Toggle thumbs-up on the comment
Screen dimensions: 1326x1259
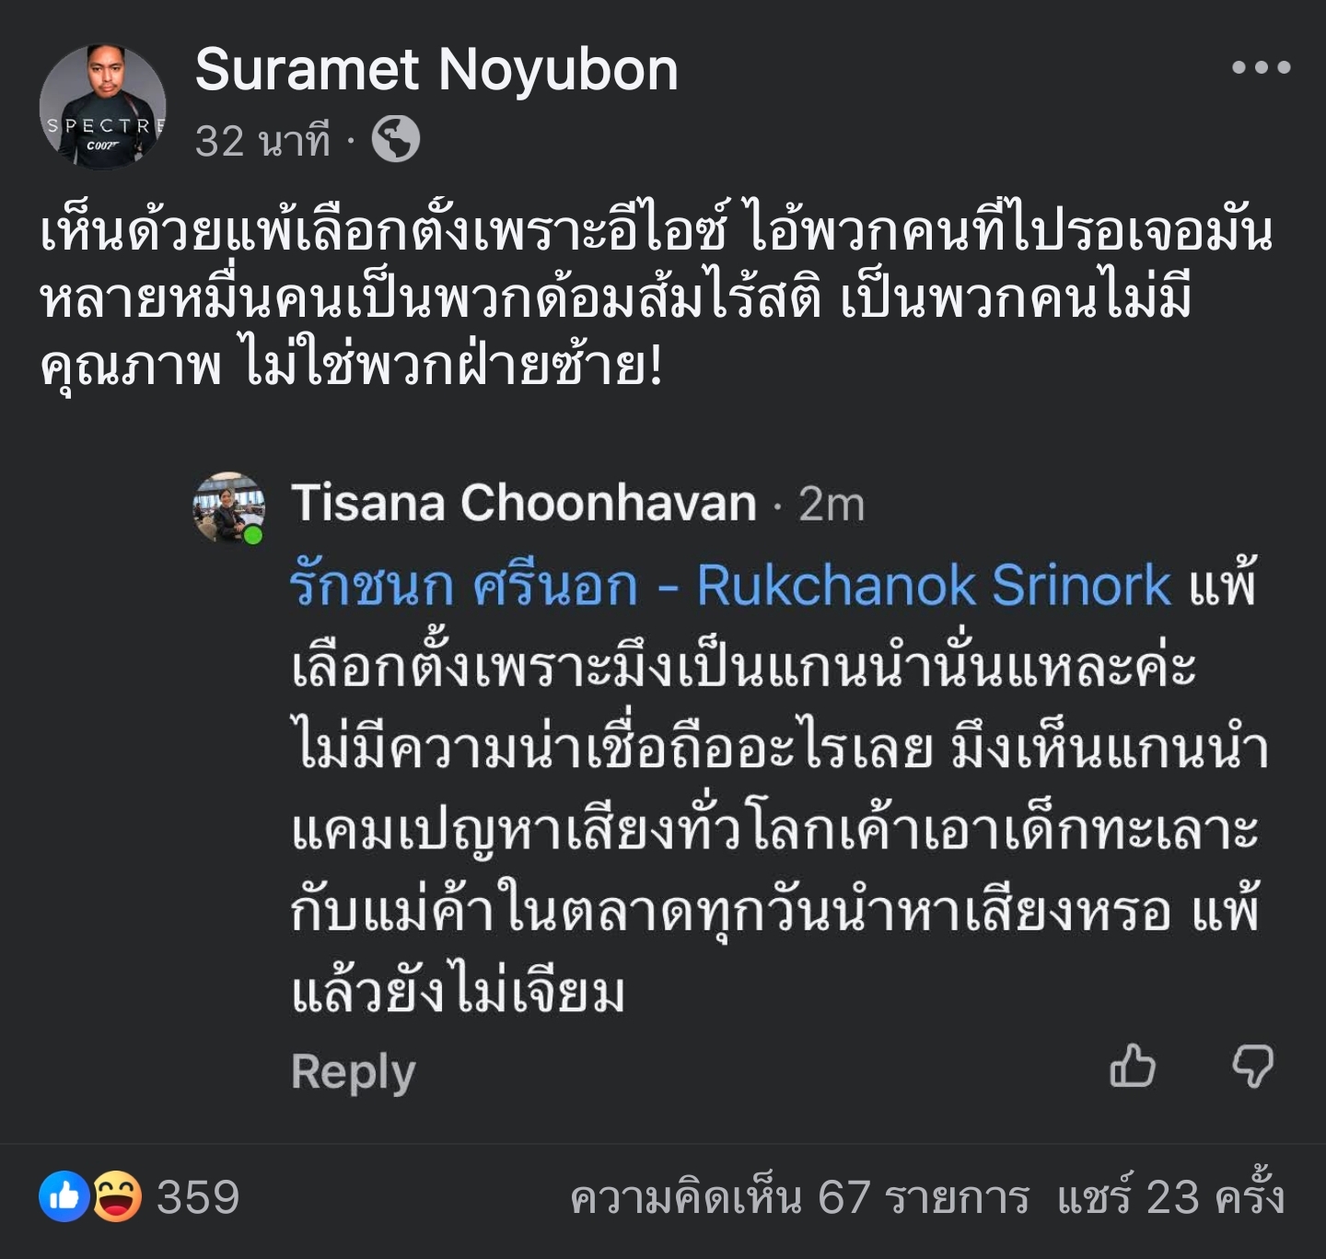pyautogui.click(x=1132, y=1067)
